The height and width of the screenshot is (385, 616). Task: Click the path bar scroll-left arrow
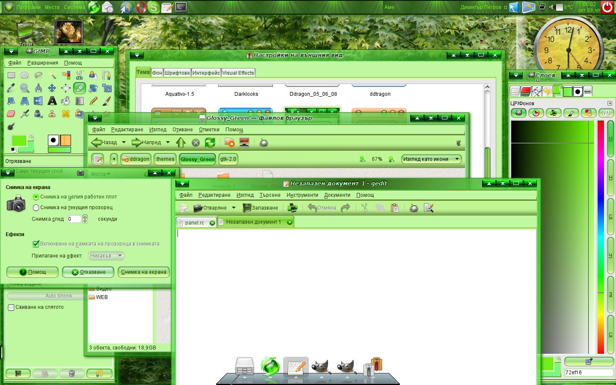[114, 159]
